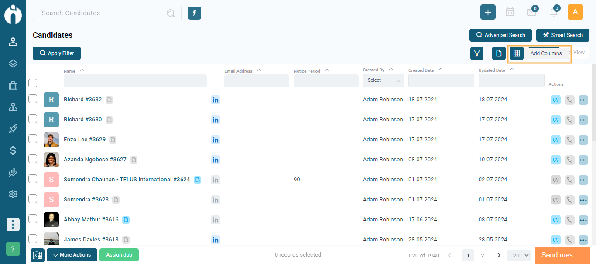Open the calendar icon in header
Viewport: 596px width, 264px height.
point(510,12)
